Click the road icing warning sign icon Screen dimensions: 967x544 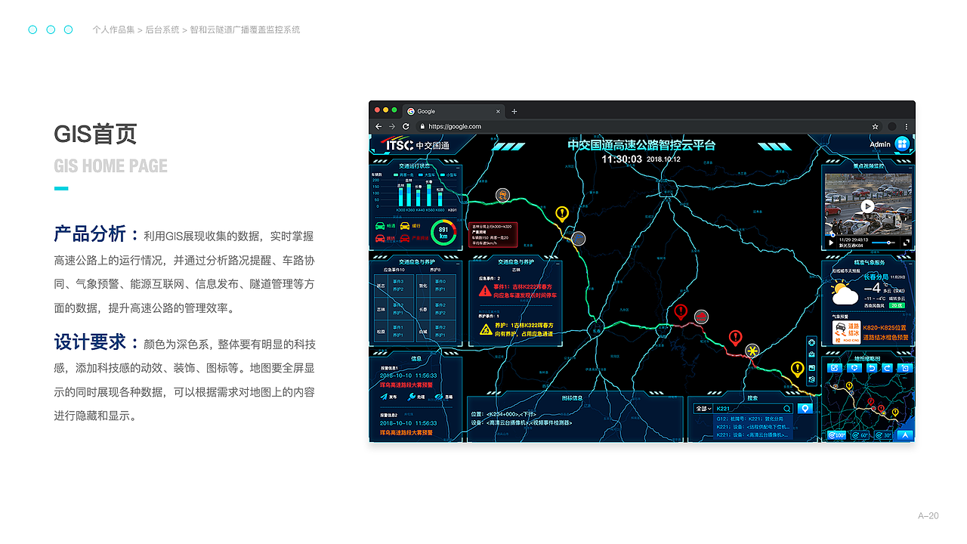[845, 332]
